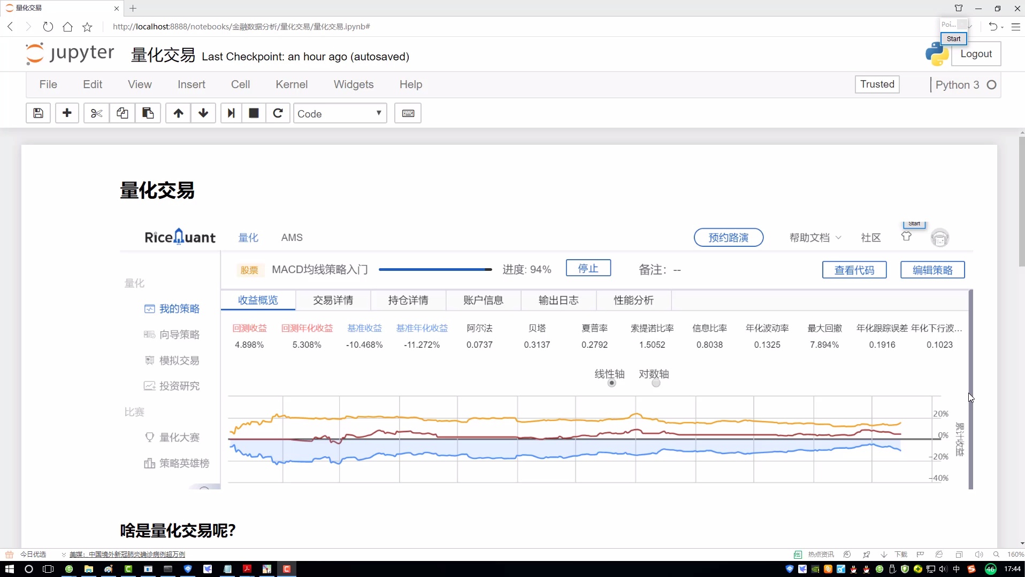This screenshot has height=577, width=1025.
Task: Open a new browser tab
Action: (133, 8)
